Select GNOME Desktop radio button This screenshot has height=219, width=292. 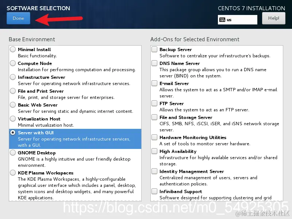[13, 153]
